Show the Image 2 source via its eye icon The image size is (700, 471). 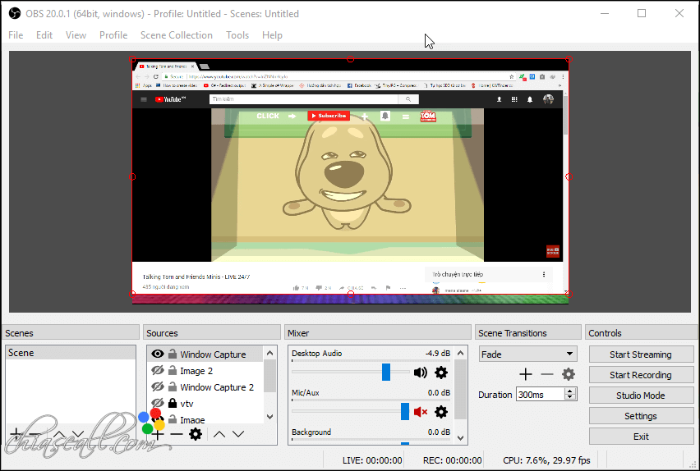point(157,371)
